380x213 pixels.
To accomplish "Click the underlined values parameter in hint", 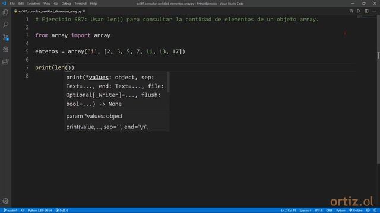I will coord(99,78).
